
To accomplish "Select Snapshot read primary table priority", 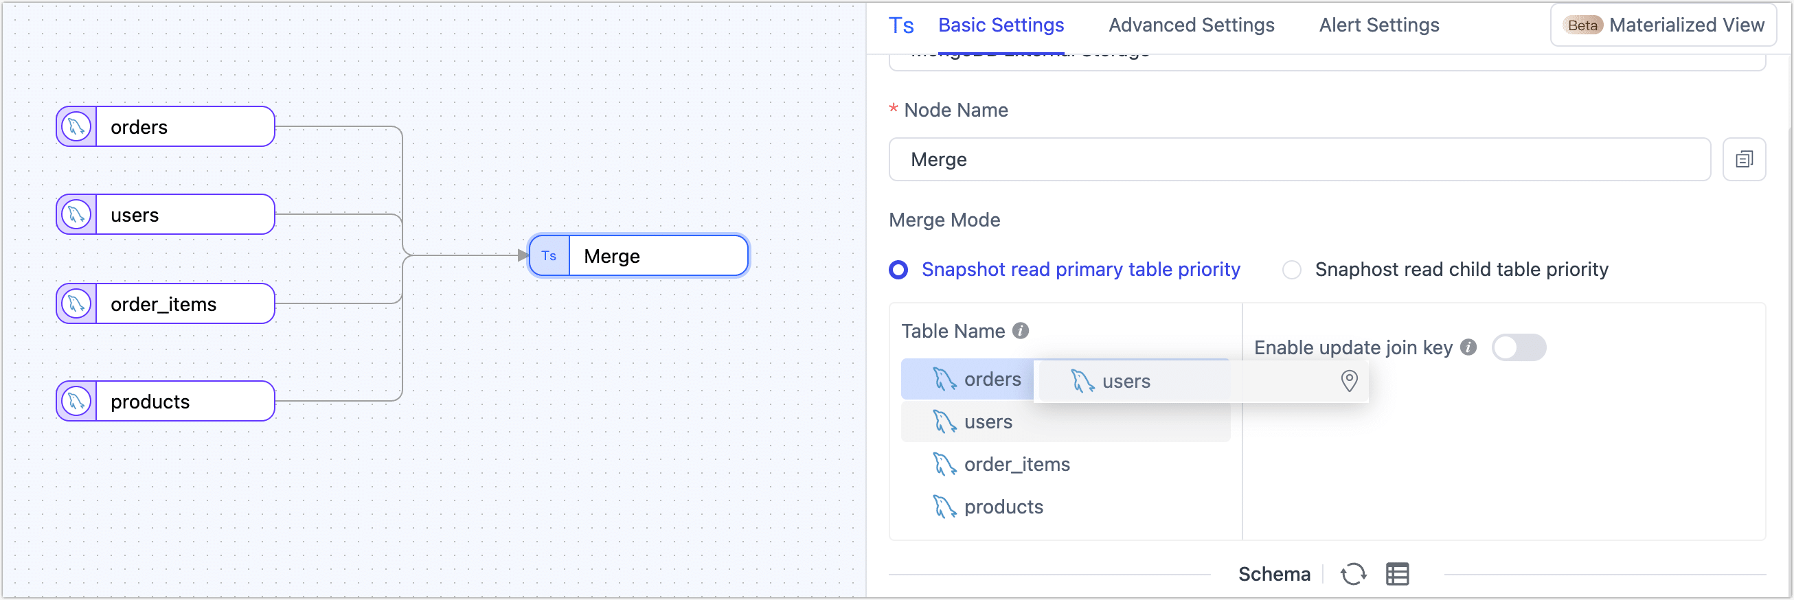I will (898, 269).
